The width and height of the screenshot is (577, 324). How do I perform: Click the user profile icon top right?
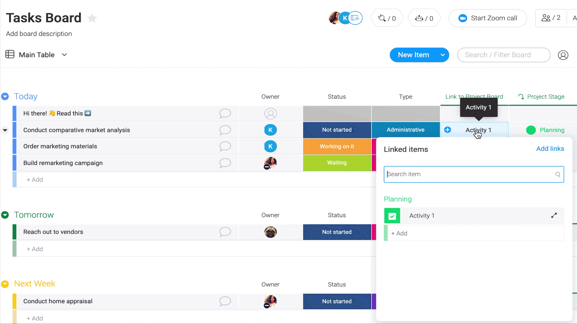(x=563, y=55)
